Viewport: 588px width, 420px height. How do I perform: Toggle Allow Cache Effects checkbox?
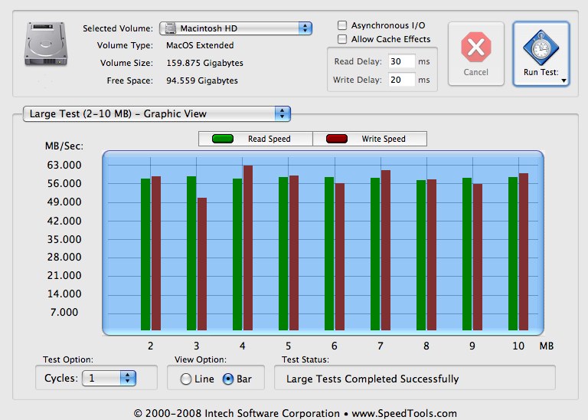click(x=342, y=39)
